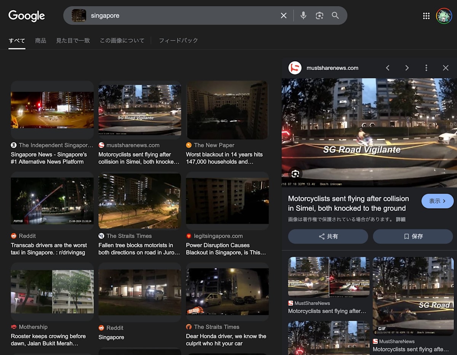Click in the singapore search field
The image size is (457, 355).
[183, 16]
